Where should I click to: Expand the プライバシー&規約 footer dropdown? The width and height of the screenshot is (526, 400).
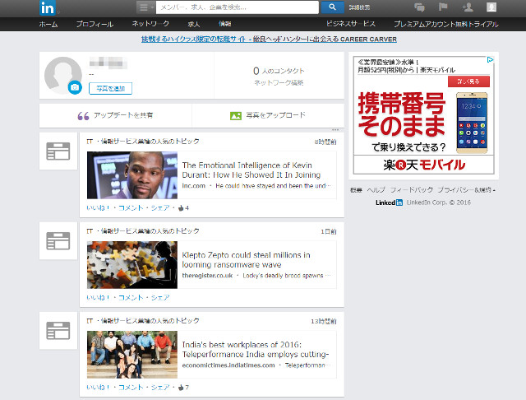467,190
